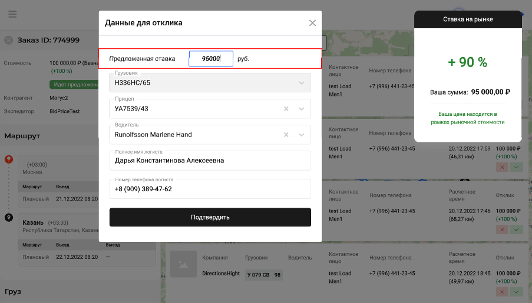Close the response data dialog
Image resolution: width=532 pixels, height=303 pixels.
312,23
